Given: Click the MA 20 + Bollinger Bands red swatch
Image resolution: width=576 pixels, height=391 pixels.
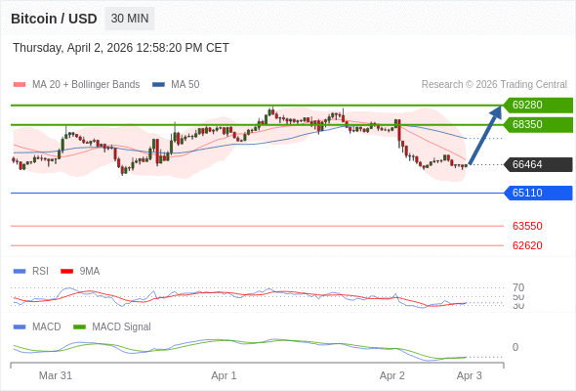Looking at the screenshot, I should (20, 85).
